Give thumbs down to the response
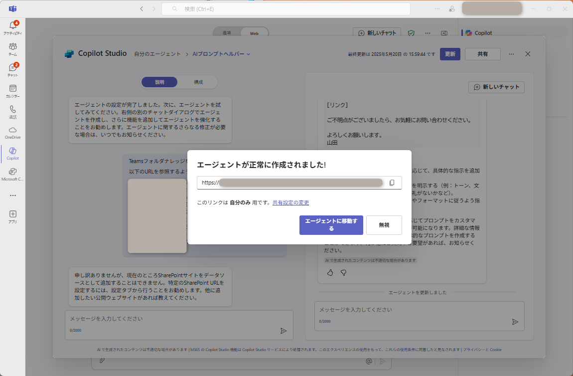The height and width of the screenshot is (376, 573). 343,272
